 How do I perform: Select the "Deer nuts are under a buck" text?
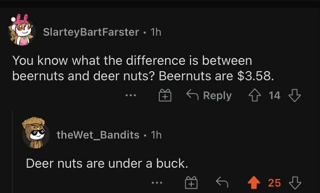[x=106, y=163]
